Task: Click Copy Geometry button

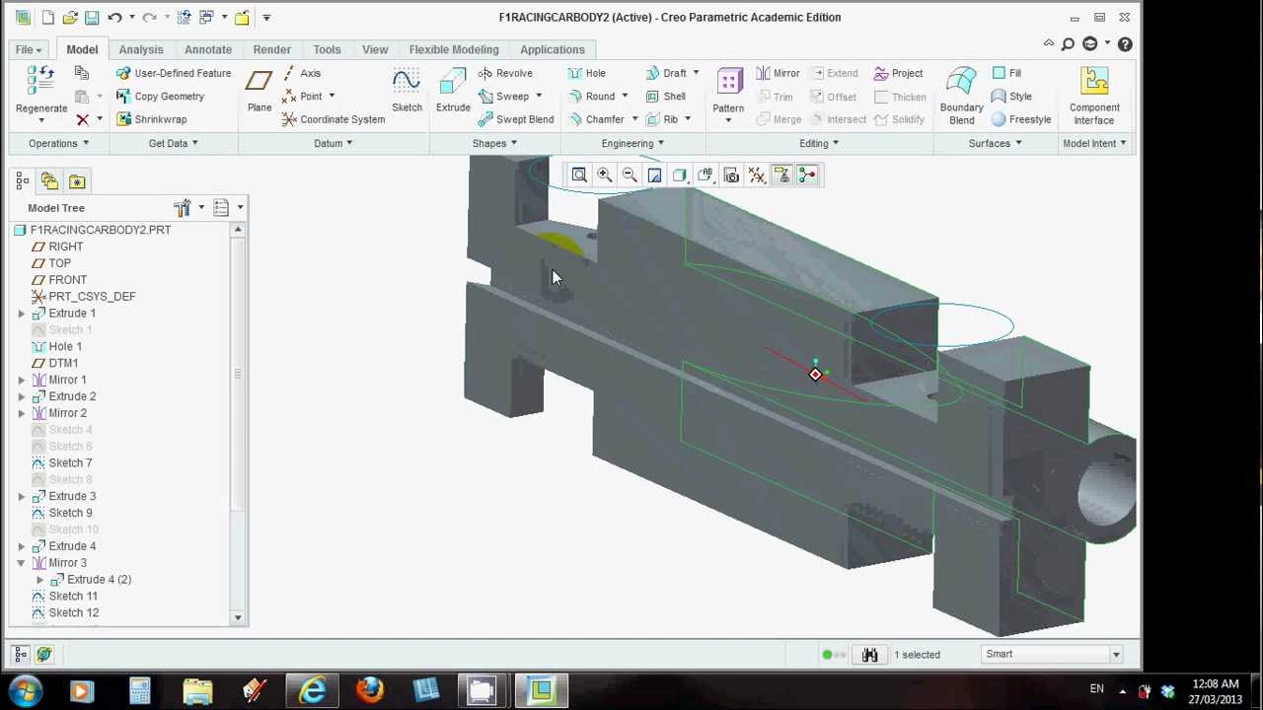Action: (x=160, y=97)
